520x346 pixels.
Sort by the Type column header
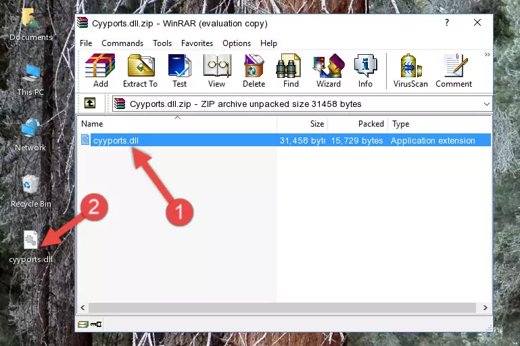439,124
